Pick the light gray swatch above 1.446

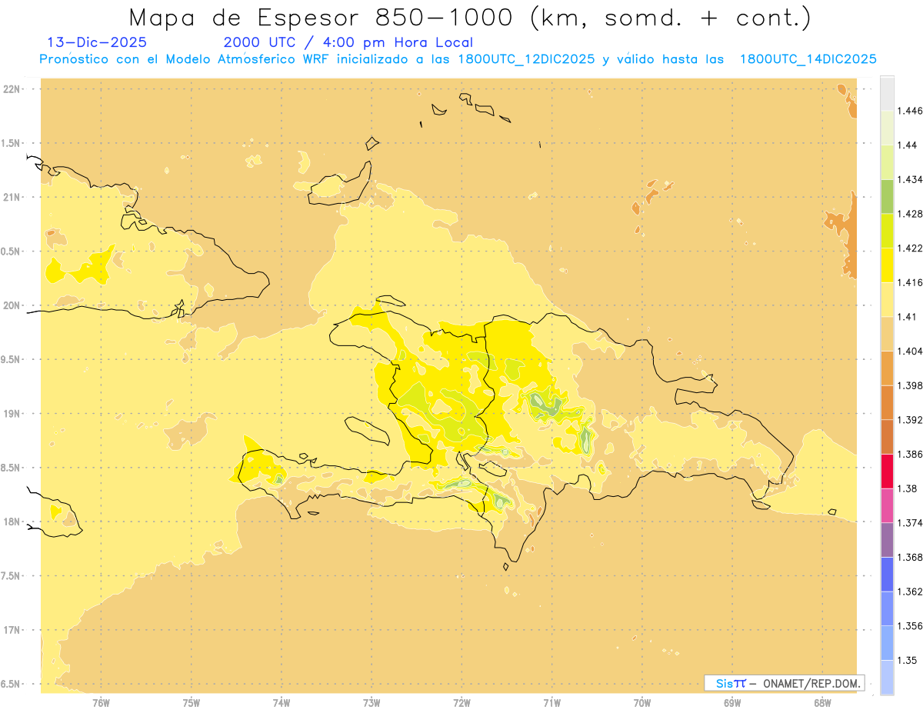pos(887,93)
